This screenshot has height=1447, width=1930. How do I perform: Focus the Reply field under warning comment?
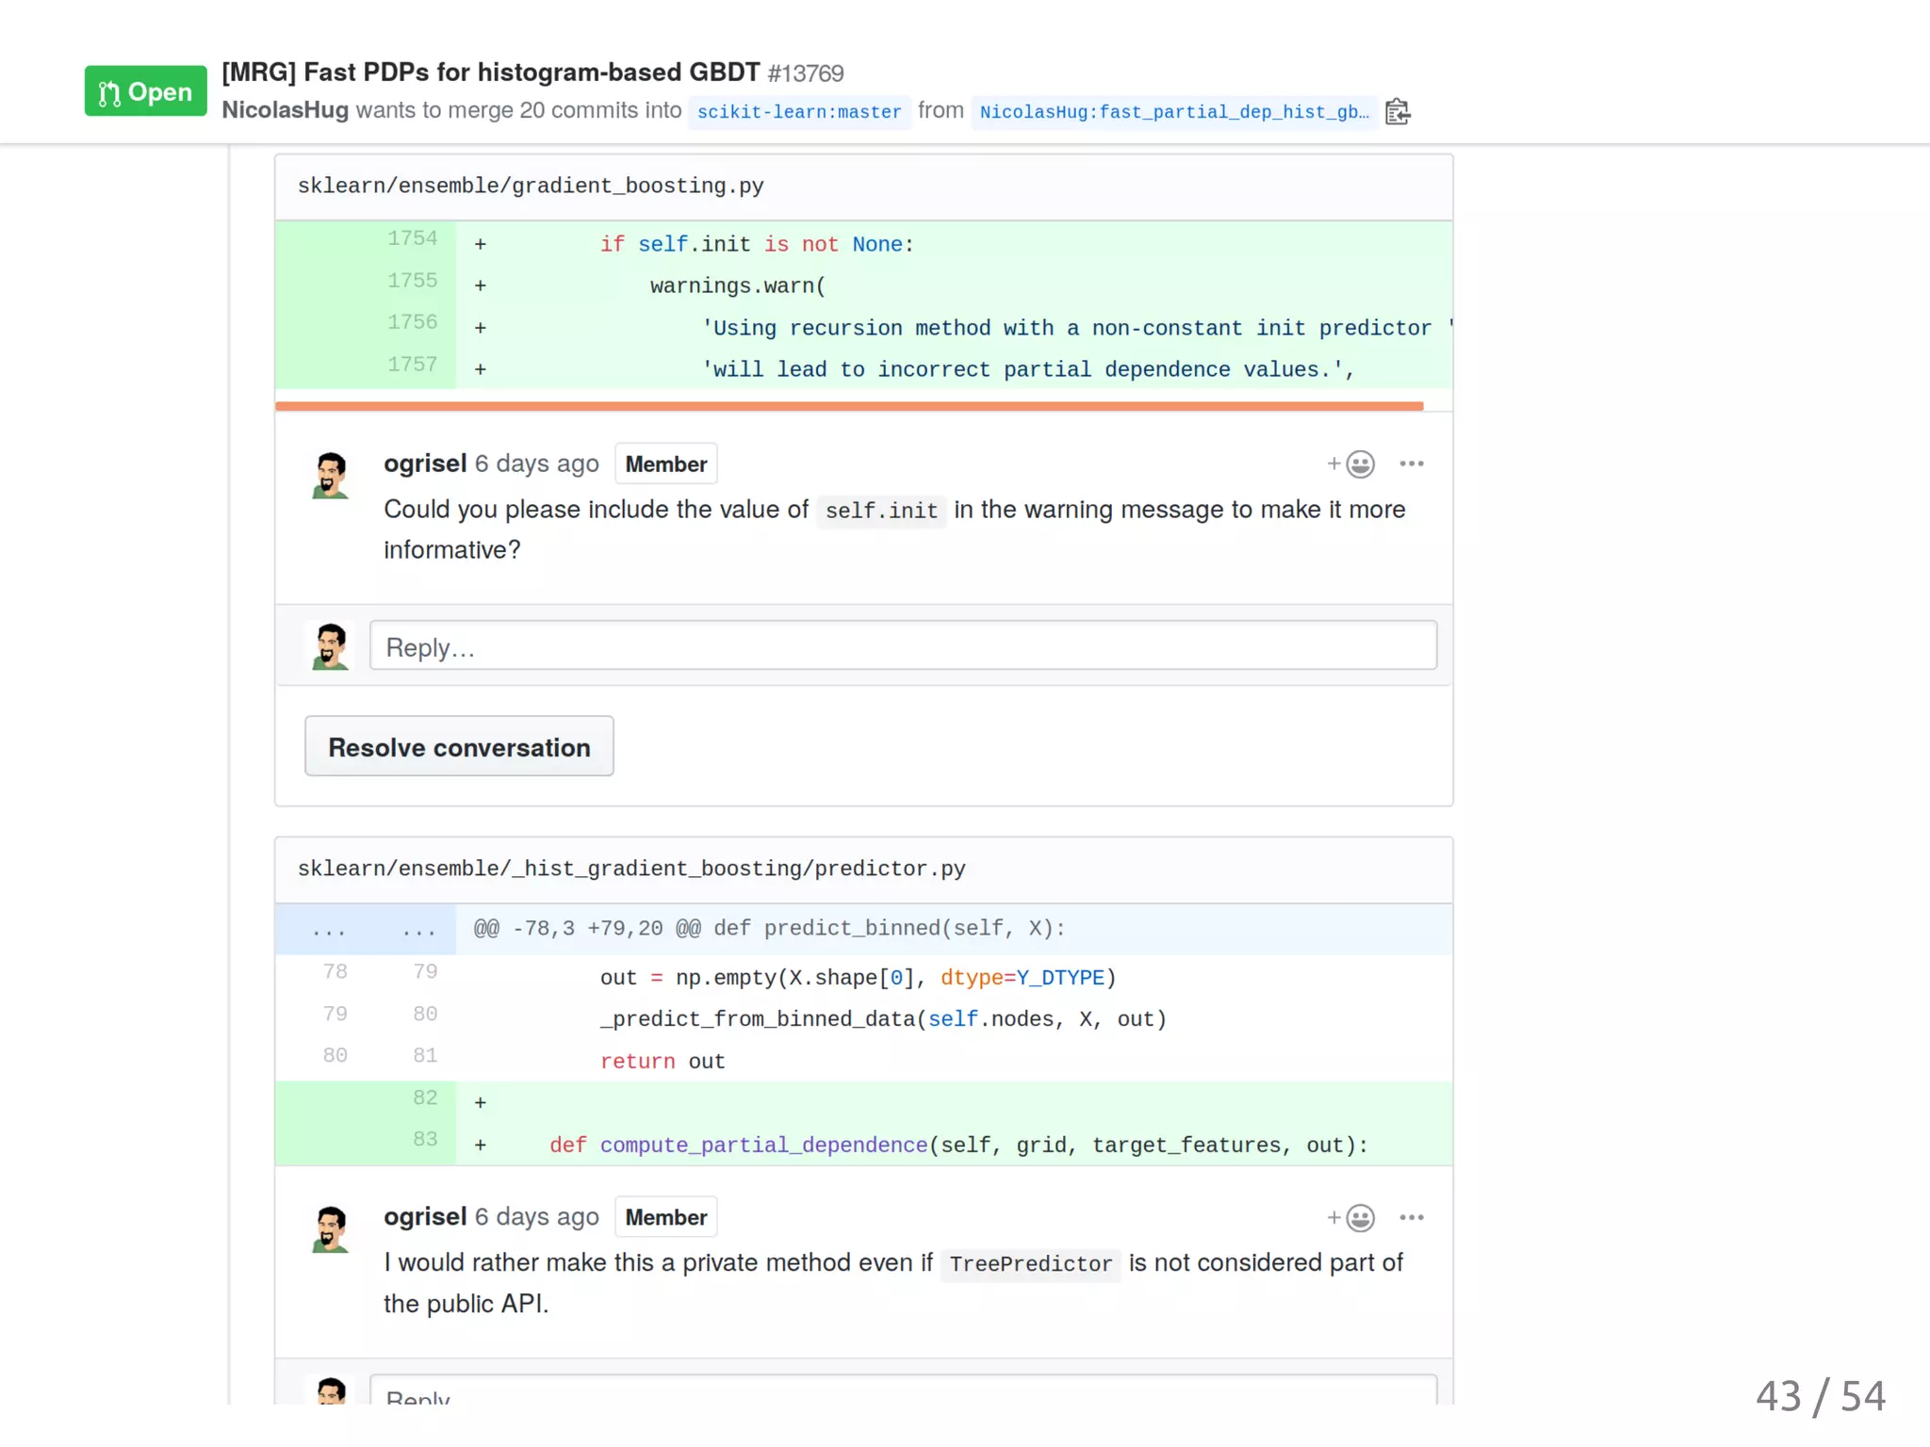902,646
